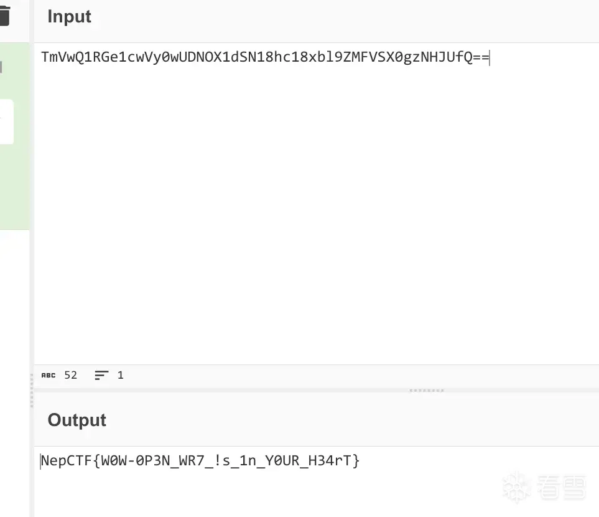Viewport: 599px width, 517px height.
Task: Click the line count value 1
Action: (x=120, y=375)
